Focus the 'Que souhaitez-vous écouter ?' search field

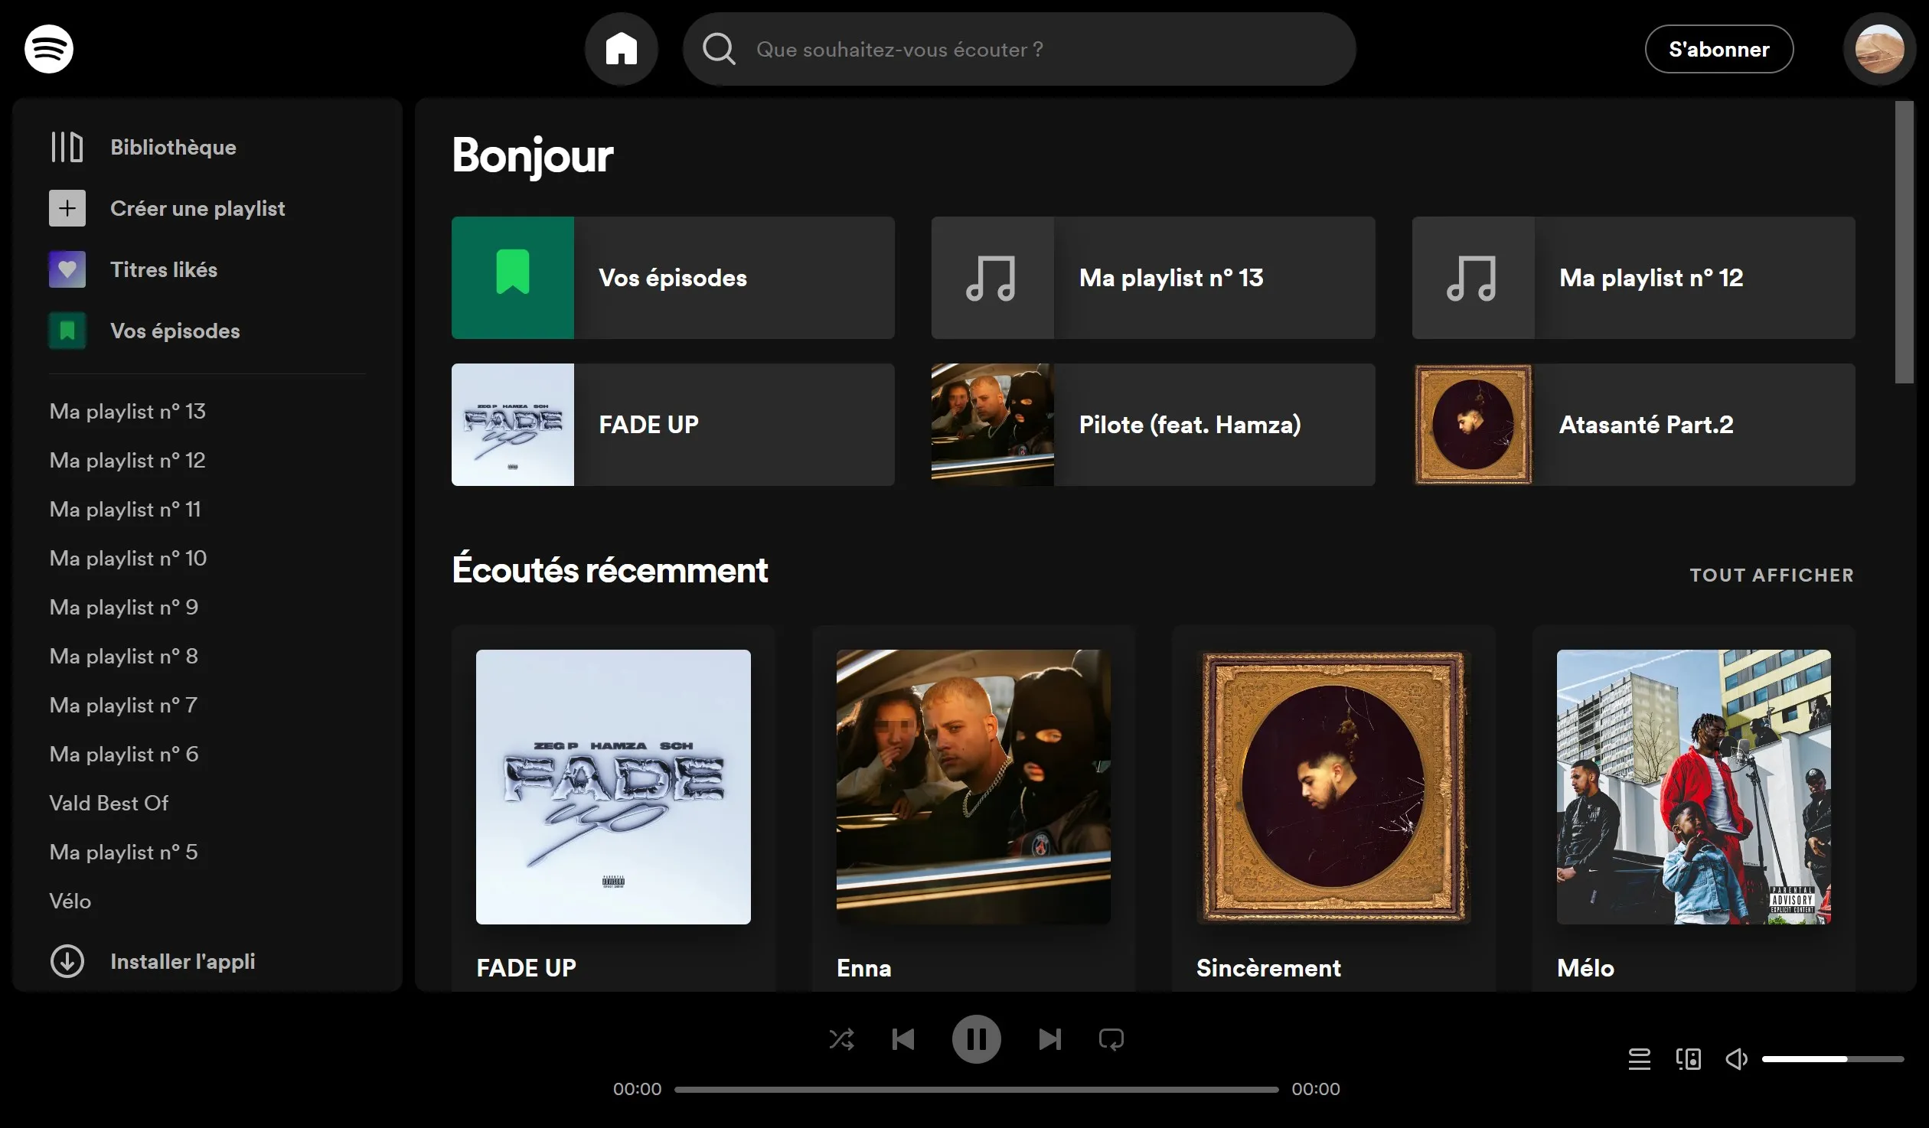point(1019,49)
